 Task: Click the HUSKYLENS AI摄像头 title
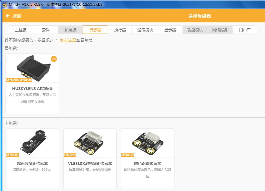coord(32,89)
